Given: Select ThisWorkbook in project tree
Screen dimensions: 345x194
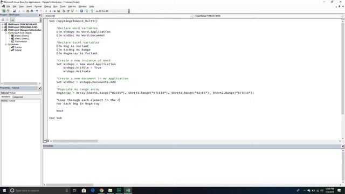Looking at the screenshot, I should click(19, 41).
